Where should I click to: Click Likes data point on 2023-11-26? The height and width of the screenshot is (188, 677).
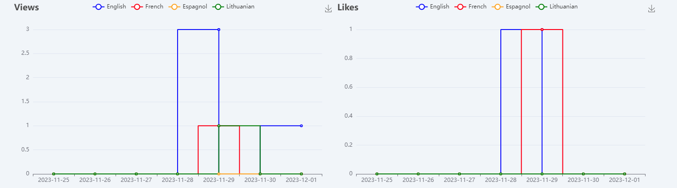click(418, 174)
